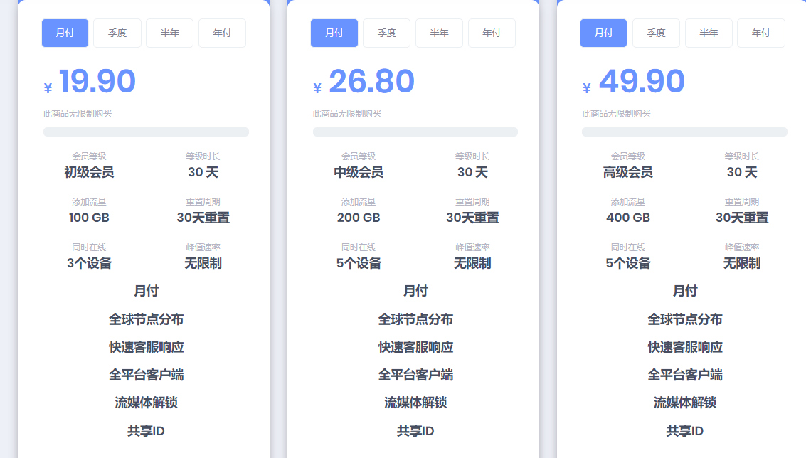Select 月付 tab in the ¥49.90 card
The image size is (806, 458).
[603, 33]
